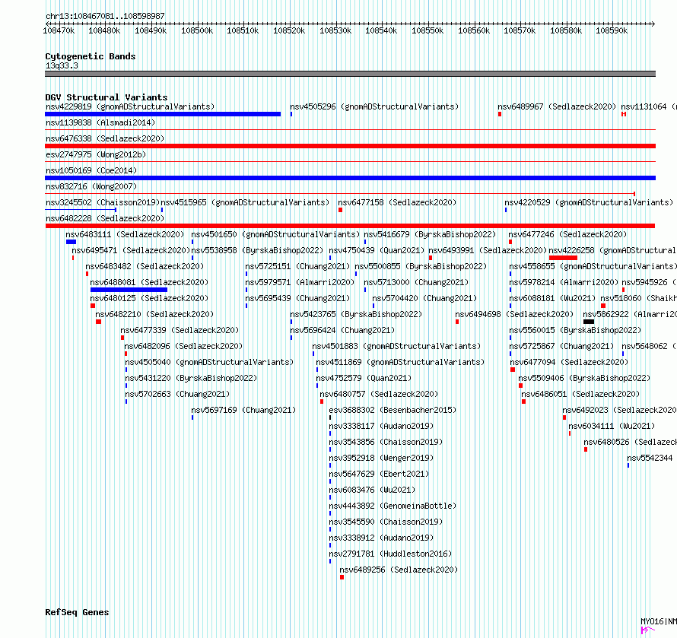This screenshot has height=638, width=677.
Task: Click nsv6495471 (Sedlazeck2020) label
Action: [x=131, y=250]
